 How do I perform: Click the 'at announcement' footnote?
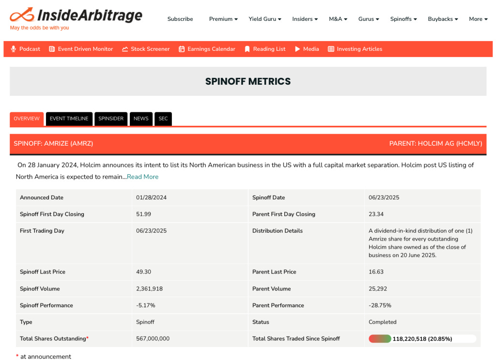46,357
